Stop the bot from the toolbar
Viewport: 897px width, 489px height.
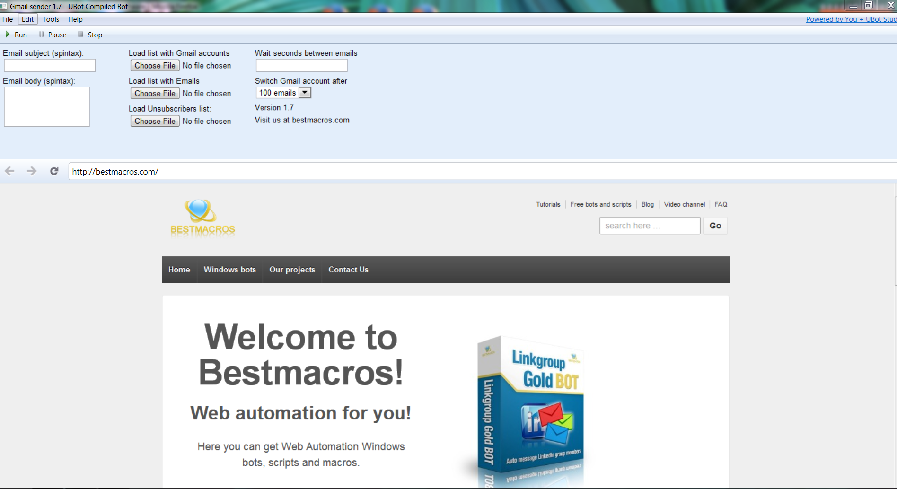click(x=90, y=35)
